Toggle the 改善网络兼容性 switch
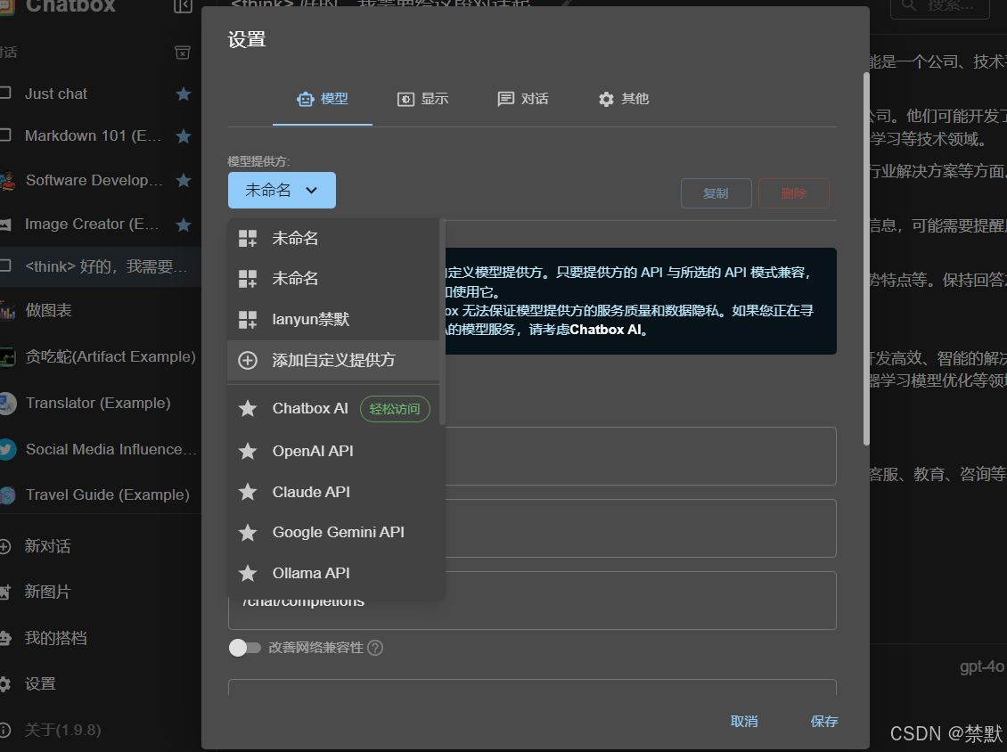1007x752 pixels. [x=245, y=648]
